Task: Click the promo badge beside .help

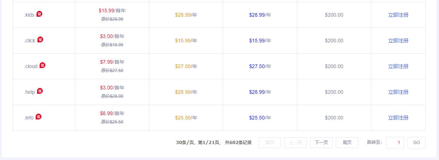Action: [x=40, y=91]
